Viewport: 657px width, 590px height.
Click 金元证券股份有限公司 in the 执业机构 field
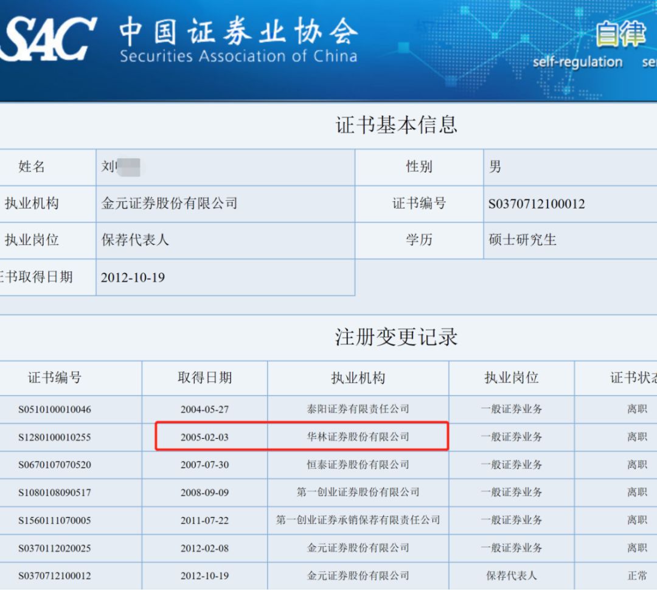169,204
